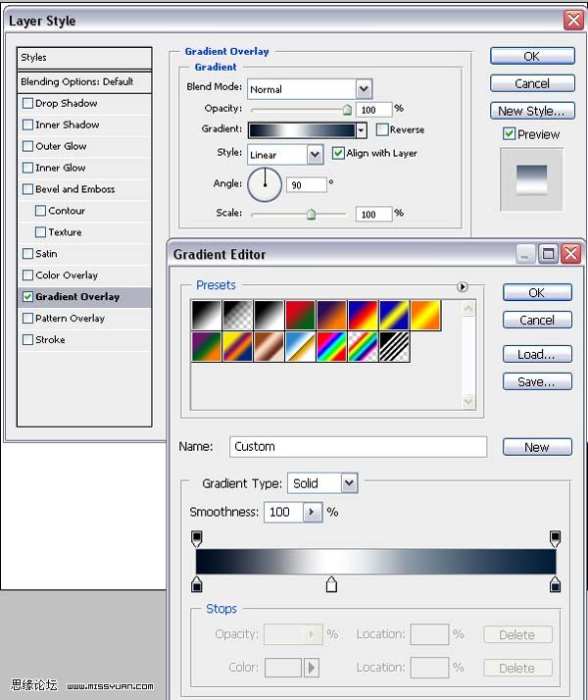
Task: Choose the violet-to-orange gradient preset
Action: coord(331,315)
